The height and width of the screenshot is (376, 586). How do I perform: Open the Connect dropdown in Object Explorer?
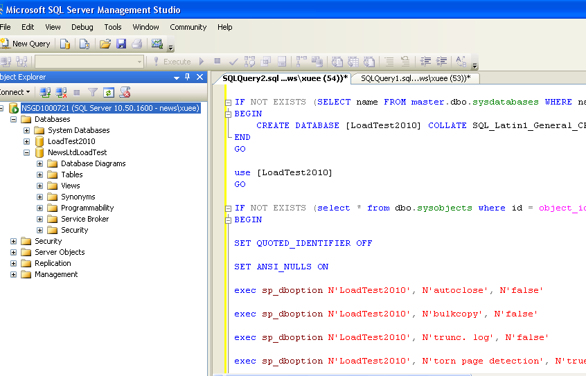(15, 92)
